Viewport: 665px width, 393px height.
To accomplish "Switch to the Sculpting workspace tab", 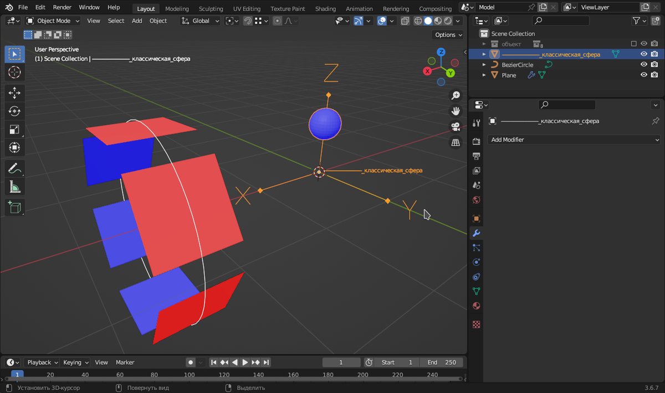I will [x=211, y=8].
